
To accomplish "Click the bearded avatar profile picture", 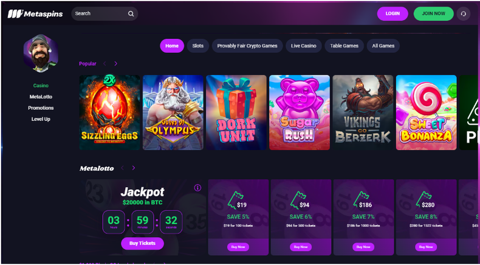I will click(41, 53).
